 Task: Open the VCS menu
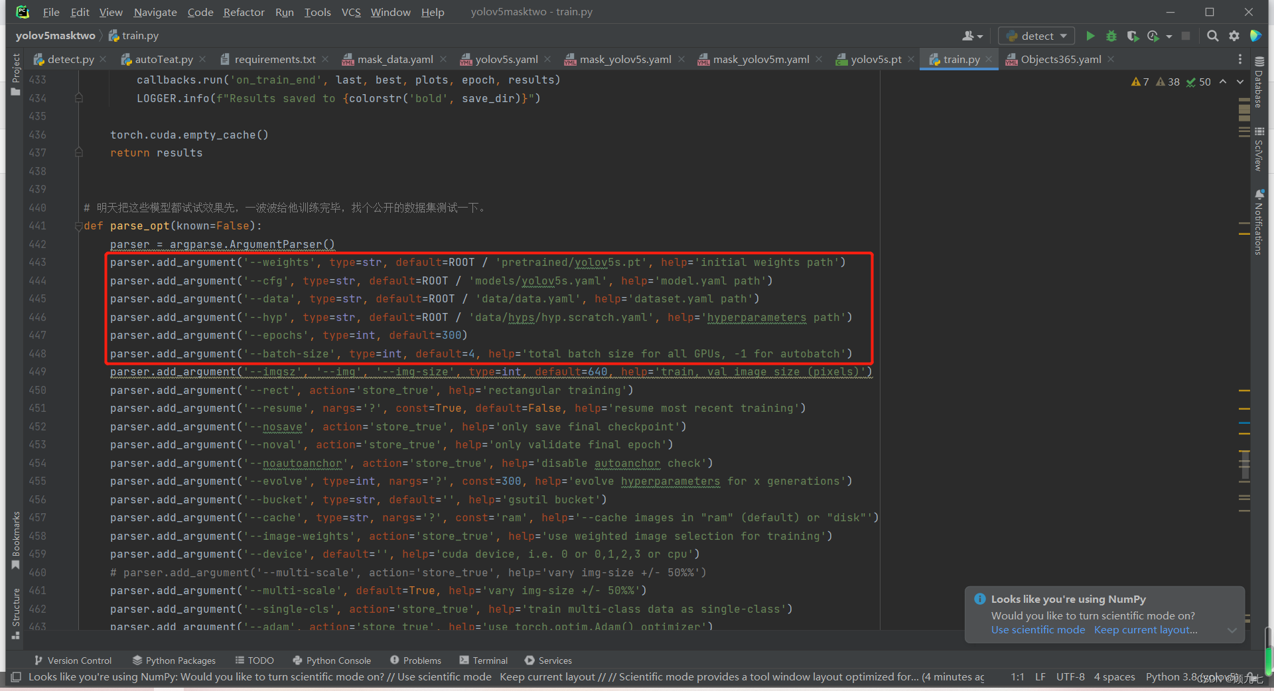[351, 12]
